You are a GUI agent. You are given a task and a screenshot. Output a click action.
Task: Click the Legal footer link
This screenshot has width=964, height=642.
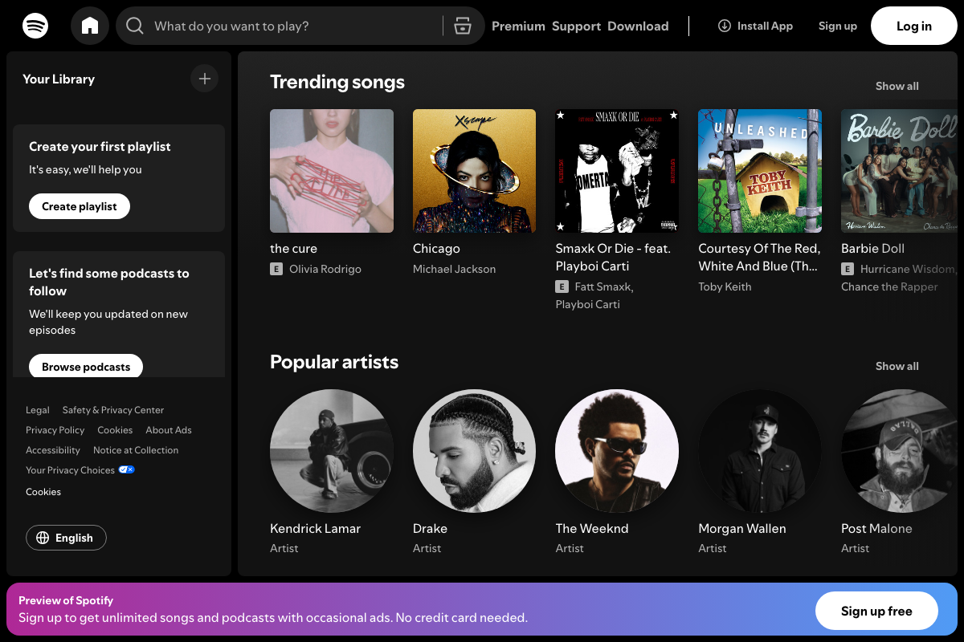(38, 410)
